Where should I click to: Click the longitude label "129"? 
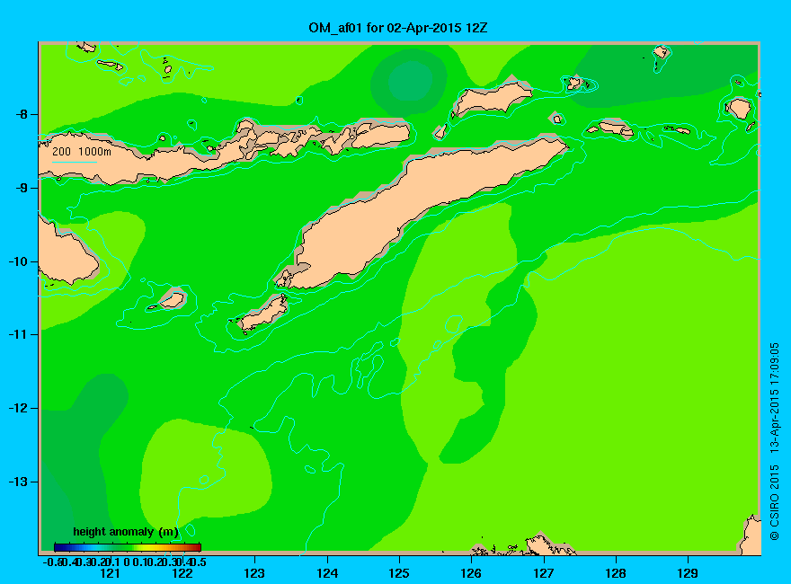pyautogui.click(x=688, y=573)
